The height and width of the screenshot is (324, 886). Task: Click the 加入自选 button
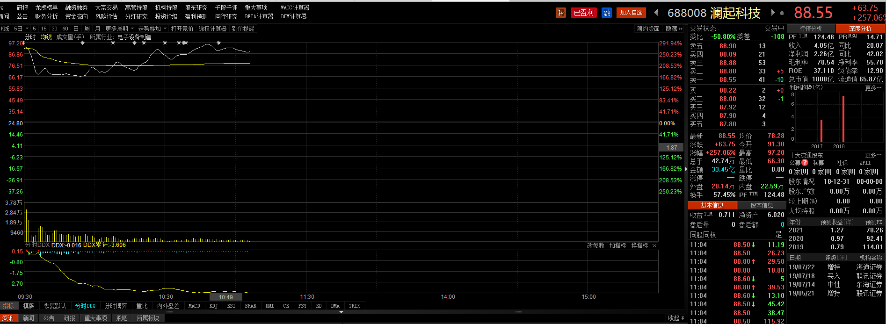(x=631, y=13)
